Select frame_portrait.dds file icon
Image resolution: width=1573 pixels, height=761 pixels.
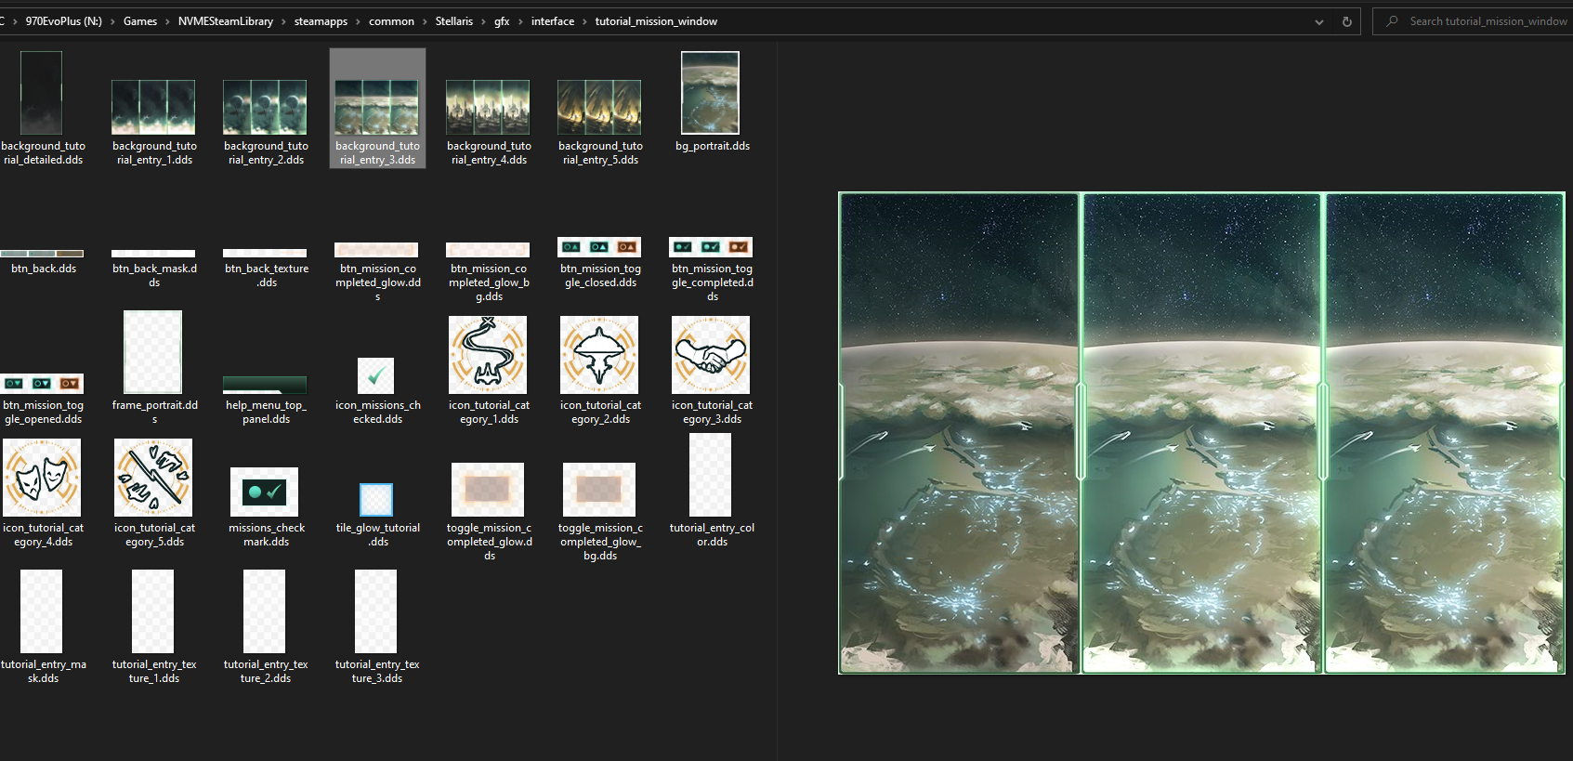click(x=152, y=352)
